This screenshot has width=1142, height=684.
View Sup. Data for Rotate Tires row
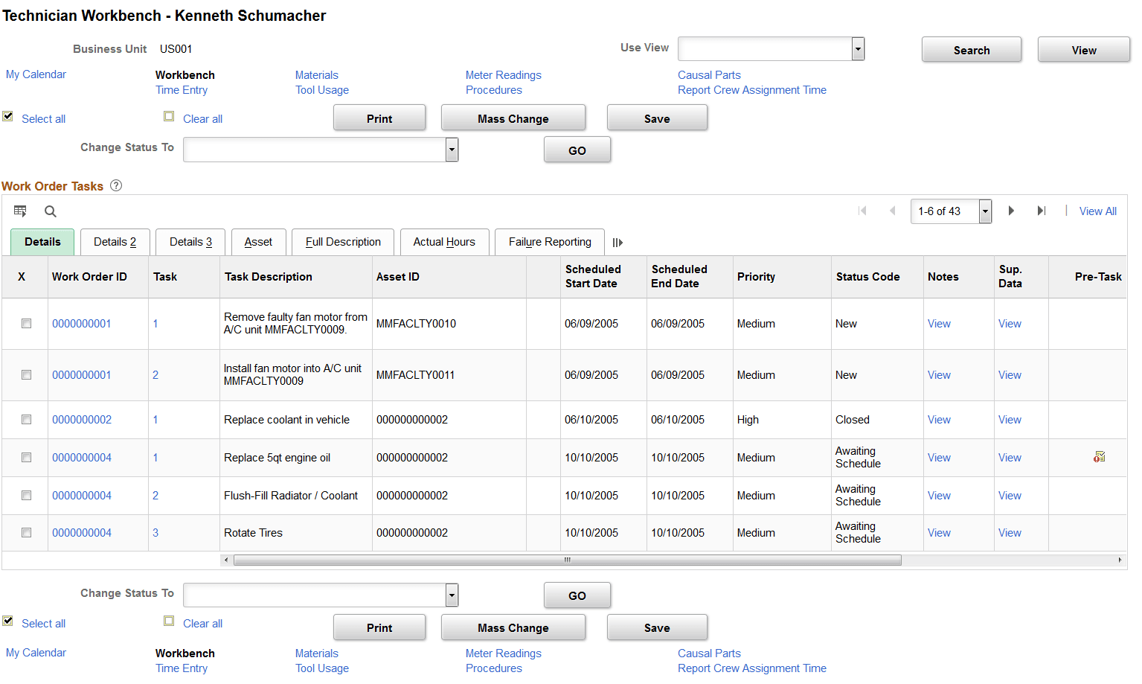[1010, 533]
